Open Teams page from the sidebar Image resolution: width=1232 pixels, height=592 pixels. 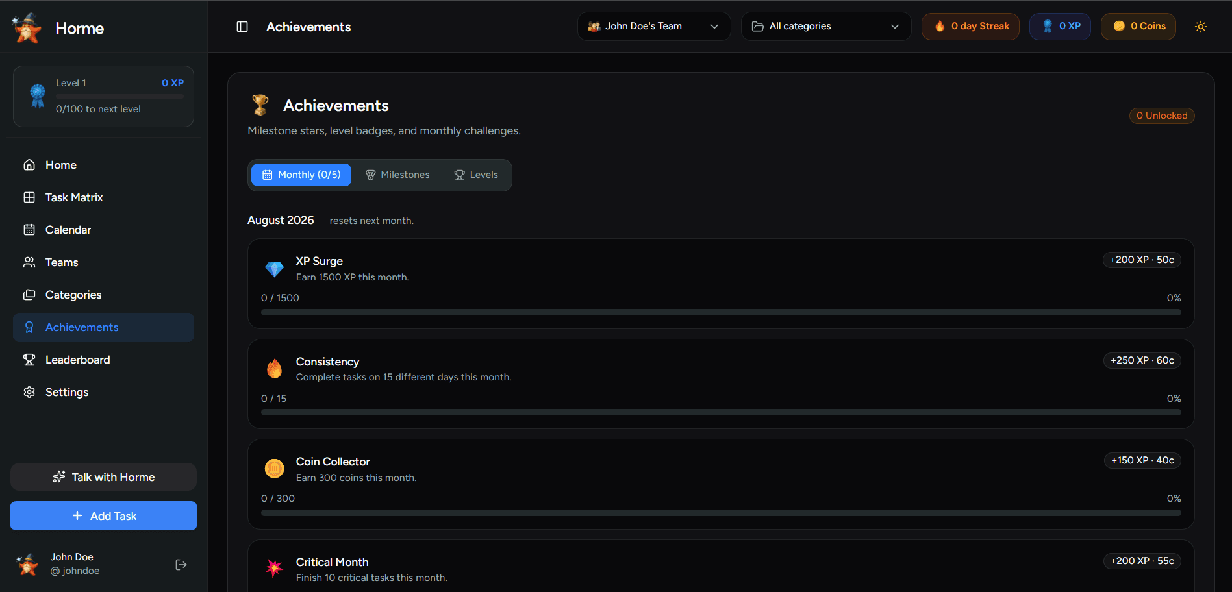click(103, 262)
